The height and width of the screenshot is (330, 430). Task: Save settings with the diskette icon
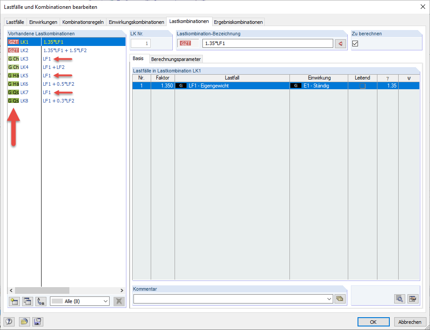coord(38,322)
